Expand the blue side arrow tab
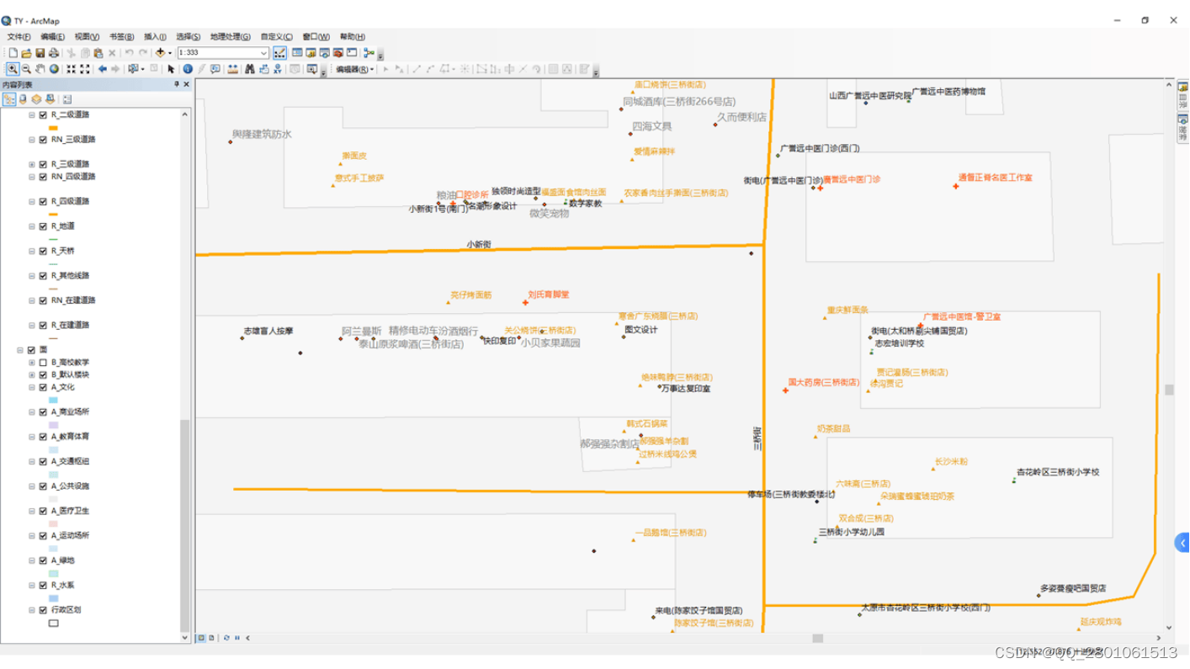The height and width of the screenshot is (669, 1190). pos(1182,543)
